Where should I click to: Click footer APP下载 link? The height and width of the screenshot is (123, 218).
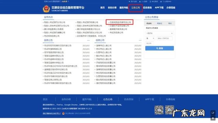click(x=150, y=99)
